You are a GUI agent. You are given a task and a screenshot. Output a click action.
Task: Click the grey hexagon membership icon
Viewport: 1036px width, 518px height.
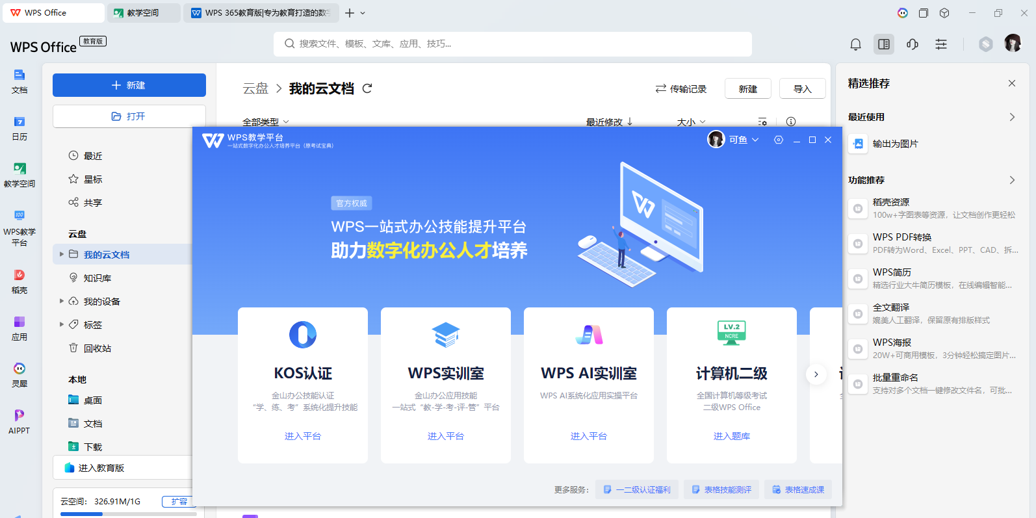(986, 44)
